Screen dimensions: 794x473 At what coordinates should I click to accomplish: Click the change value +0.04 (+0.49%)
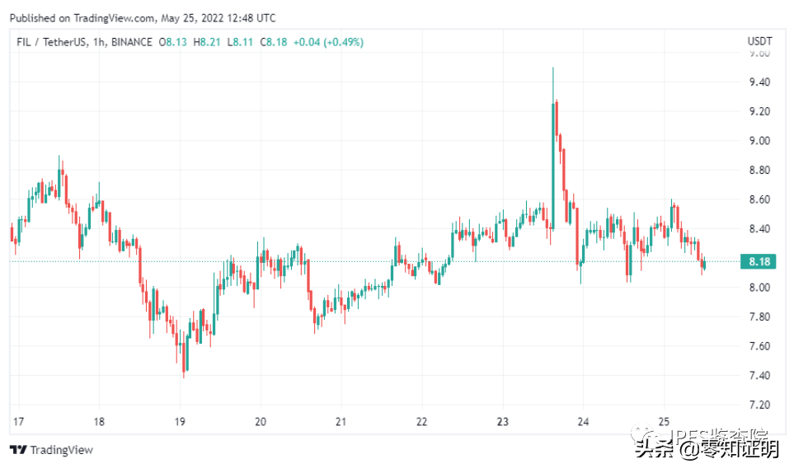pyautogui.click(x=328, y=42)
